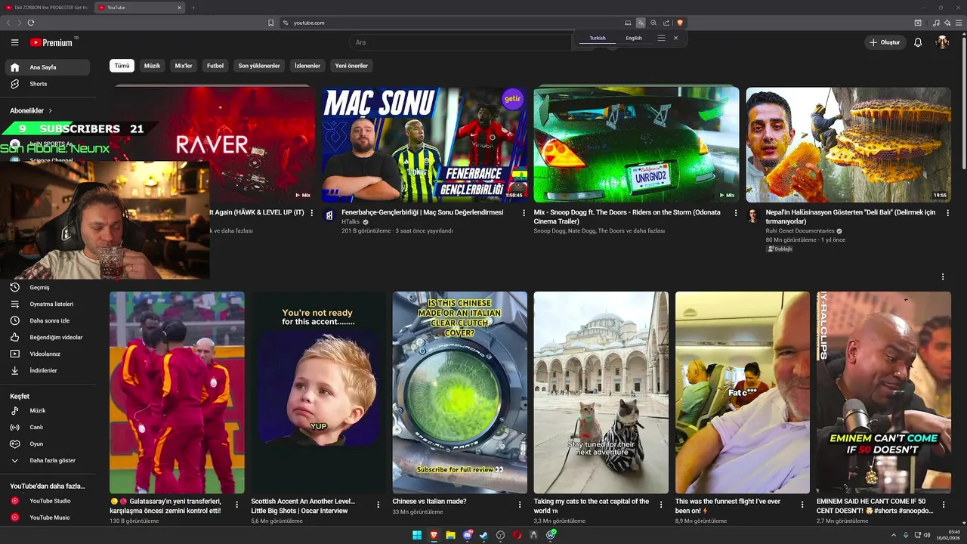Image resolution: width=967 pixels, height=544 pixels.
Task: Open İndirilenler downloads in sidebar
Action: pyautogui.click(x=47, y=370)
